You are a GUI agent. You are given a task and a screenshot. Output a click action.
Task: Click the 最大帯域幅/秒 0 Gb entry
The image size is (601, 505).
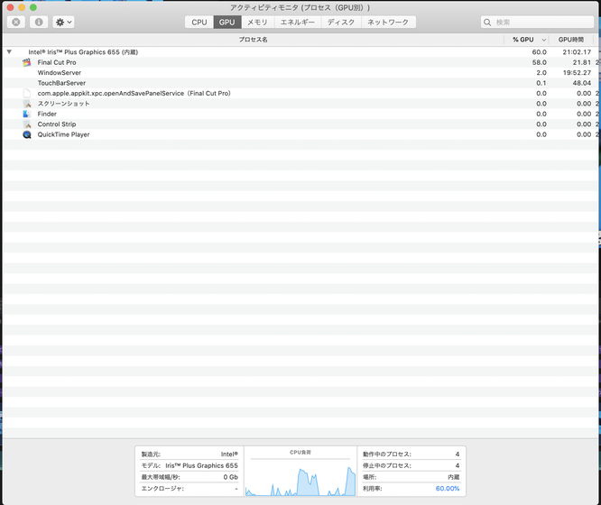[x=190, y=477]
